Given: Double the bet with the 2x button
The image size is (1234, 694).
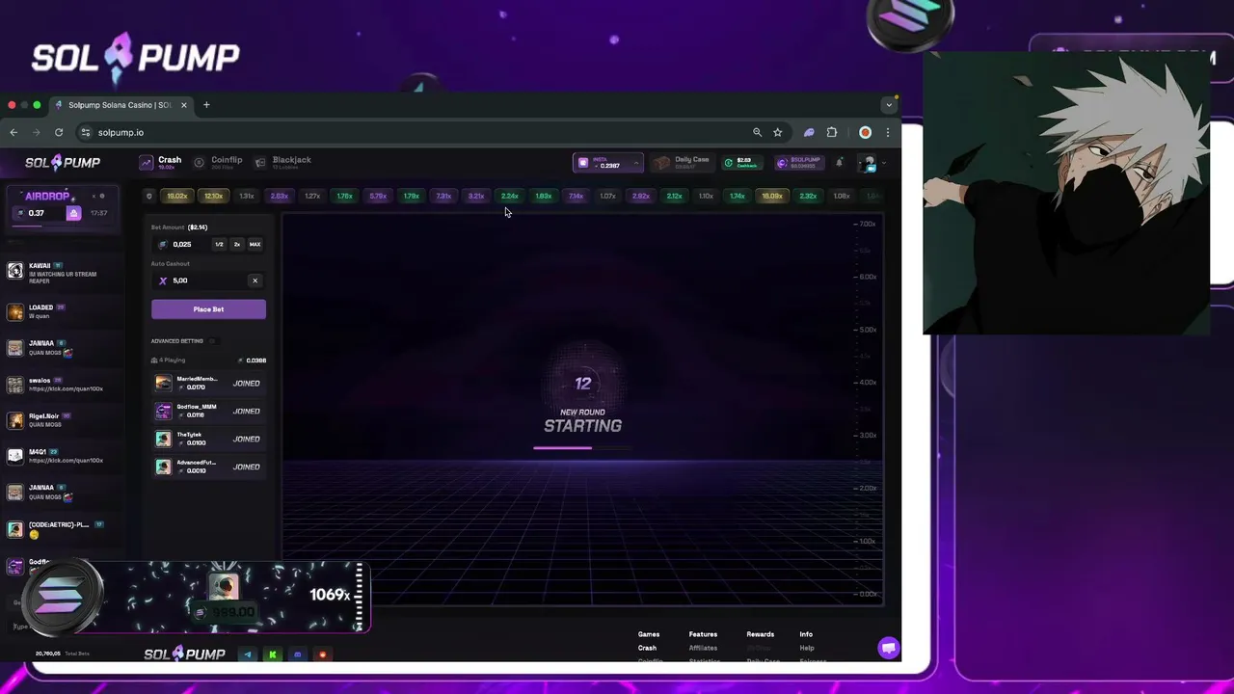Looking at the screenshot, I should pos(237,244).
